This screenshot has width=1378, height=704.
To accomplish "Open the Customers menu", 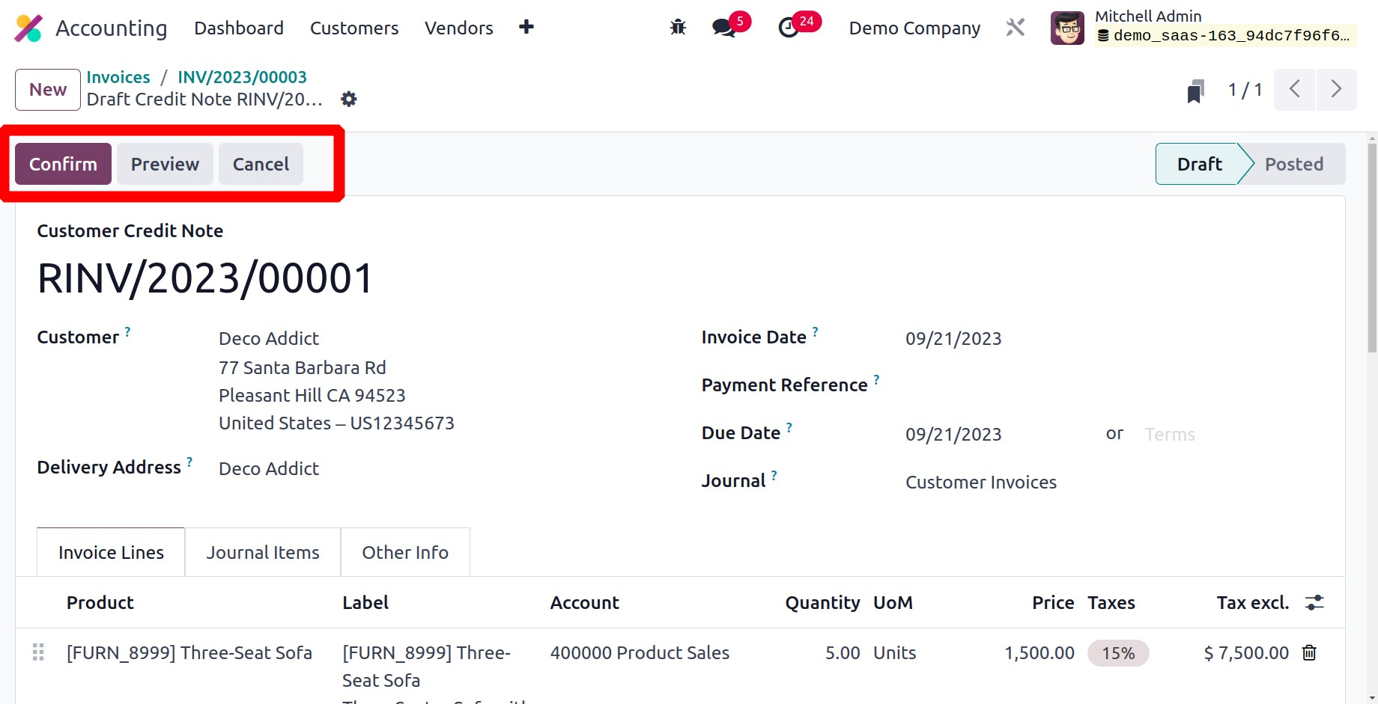I will pos(354,28).
